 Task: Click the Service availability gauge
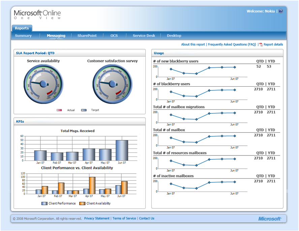click(43, 84)
